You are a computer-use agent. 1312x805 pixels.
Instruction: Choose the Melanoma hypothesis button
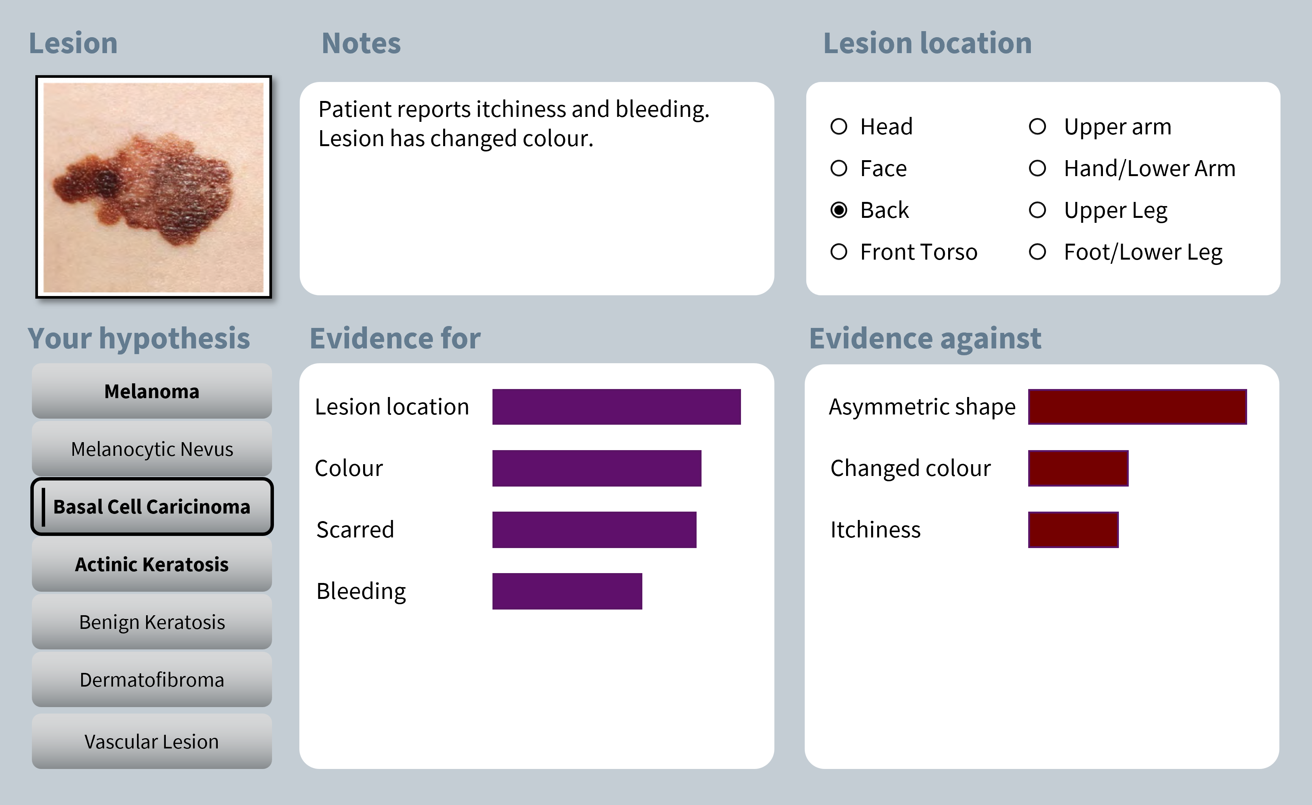tap(152, 392)
